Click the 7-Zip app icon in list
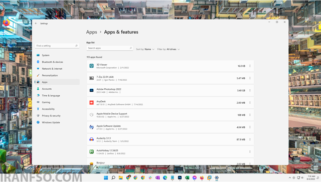The image size is (321, 182). pos(91,78)
